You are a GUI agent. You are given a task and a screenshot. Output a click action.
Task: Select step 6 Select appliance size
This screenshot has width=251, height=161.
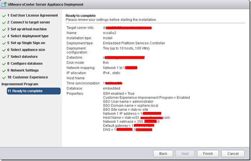click(26, 50)
